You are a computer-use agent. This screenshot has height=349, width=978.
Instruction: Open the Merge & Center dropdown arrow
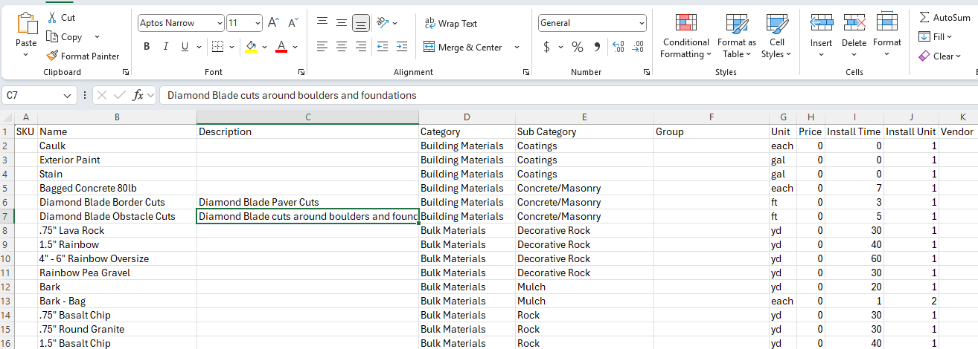[x=517, y=48]
